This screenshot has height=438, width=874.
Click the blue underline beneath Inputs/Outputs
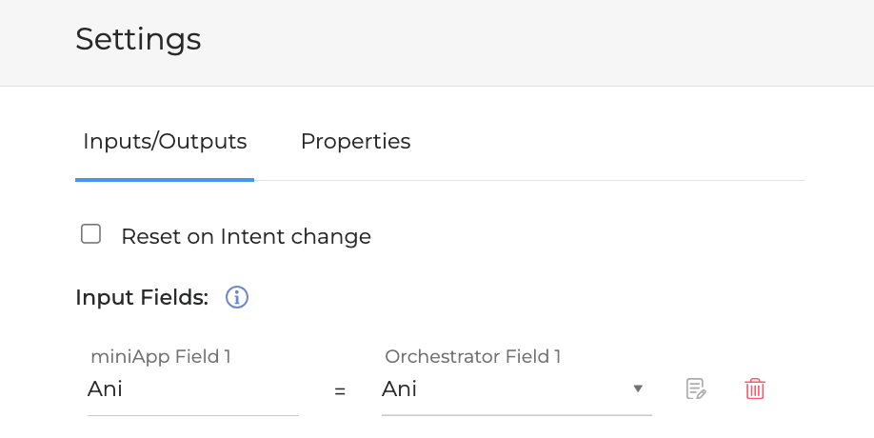(x=165, y=179)
